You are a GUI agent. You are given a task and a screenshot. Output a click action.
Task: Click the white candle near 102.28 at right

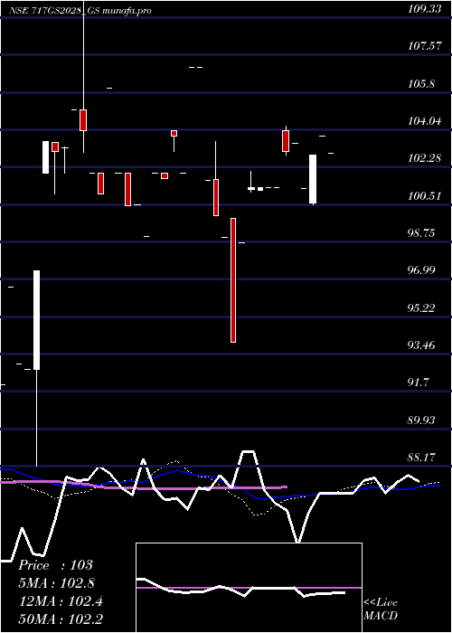coord(313,179)
